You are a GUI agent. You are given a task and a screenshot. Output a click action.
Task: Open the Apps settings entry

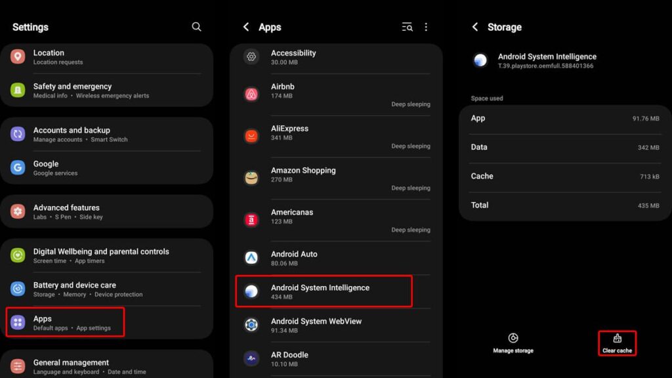click(66, 323)
